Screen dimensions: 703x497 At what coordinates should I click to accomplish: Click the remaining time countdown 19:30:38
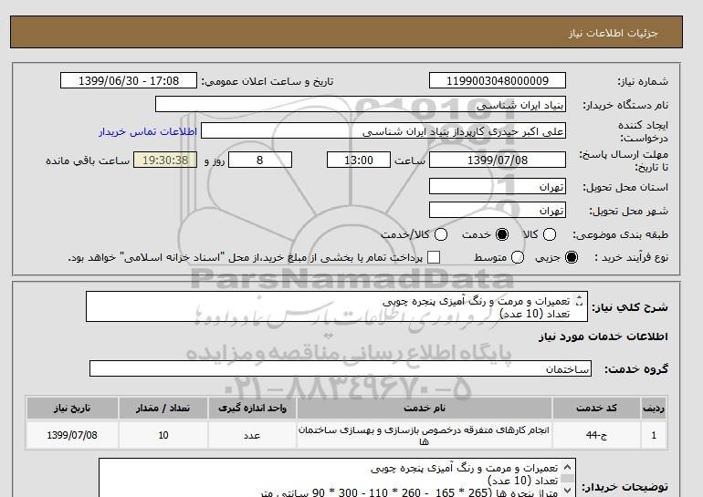165,160
